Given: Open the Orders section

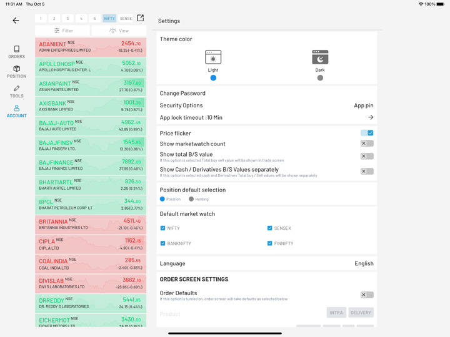Looking at the screenshot, I should pos(17,52).
